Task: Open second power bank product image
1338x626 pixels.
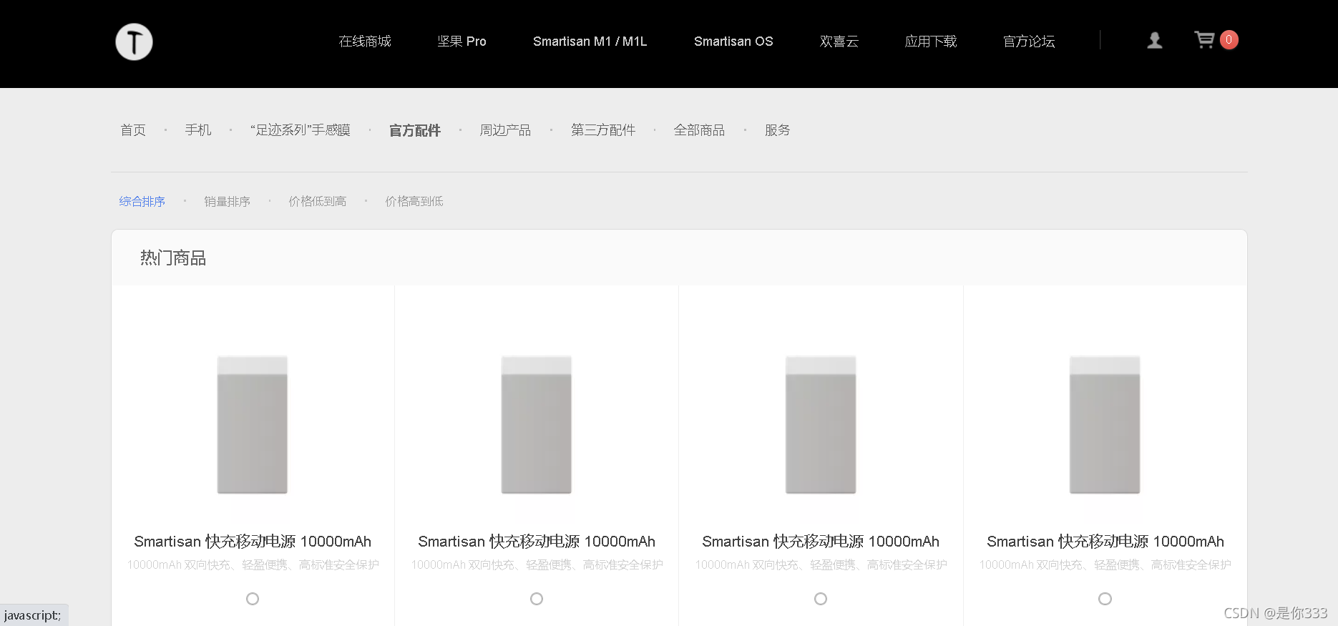Action: [537, 424]
